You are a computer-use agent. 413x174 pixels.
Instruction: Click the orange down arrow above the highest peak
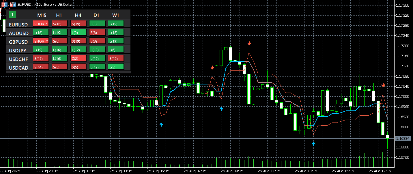(249, 43)
